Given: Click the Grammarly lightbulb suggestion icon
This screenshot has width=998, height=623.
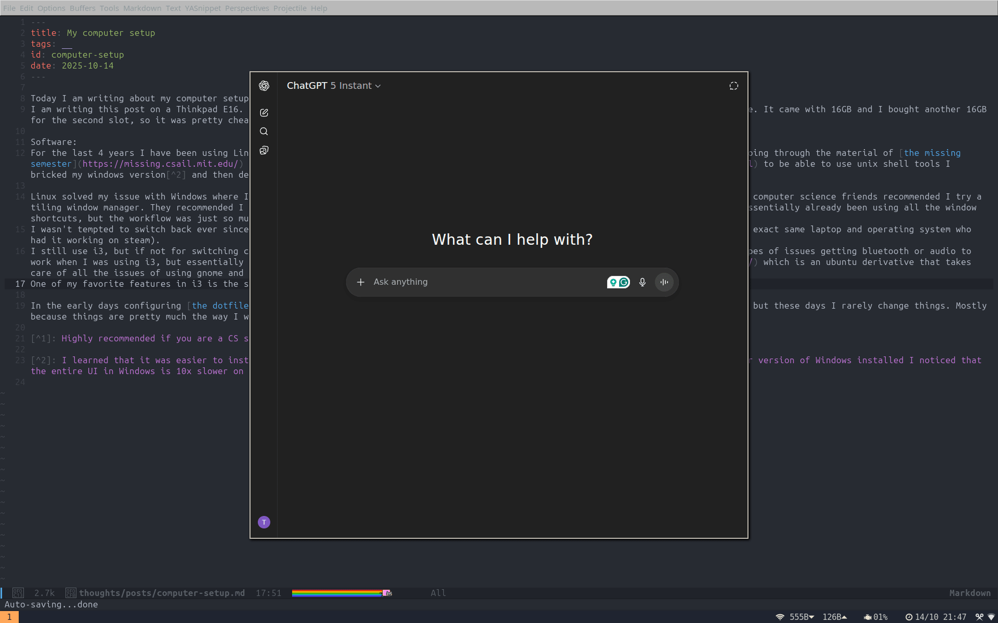Looking at the screenshot, I should [x=613, y=282].
